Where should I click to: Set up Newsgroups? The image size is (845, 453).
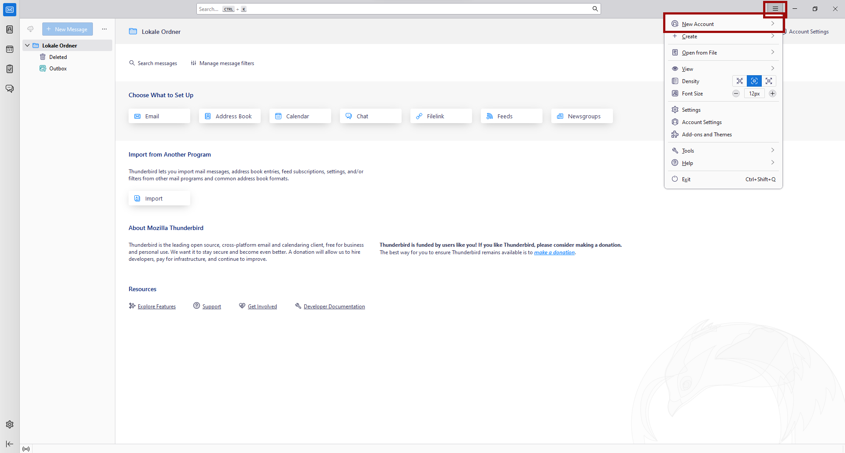point(582,116)
